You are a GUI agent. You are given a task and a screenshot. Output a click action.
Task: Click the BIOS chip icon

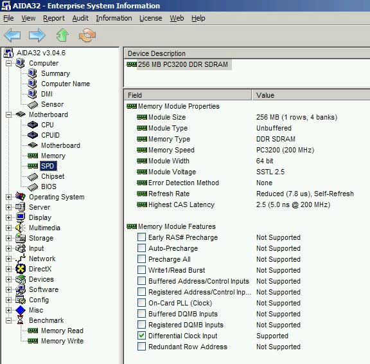33,187
